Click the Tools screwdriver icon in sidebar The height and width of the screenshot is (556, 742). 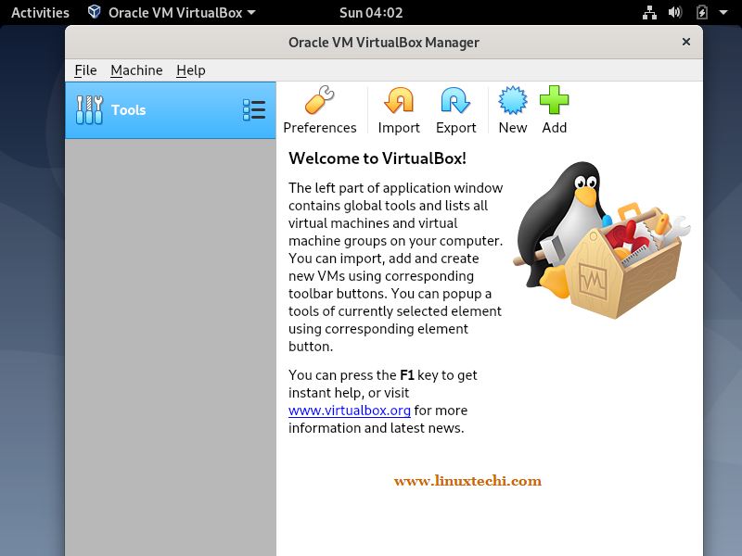click(x=89, y=109)
